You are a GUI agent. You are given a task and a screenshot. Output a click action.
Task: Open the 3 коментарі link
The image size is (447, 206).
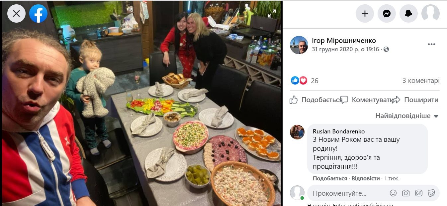421,81
